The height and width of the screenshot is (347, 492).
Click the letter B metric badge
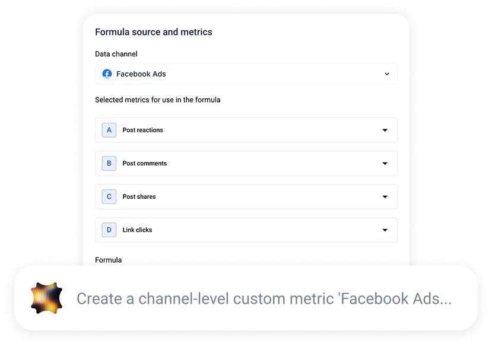click(109, 163)
